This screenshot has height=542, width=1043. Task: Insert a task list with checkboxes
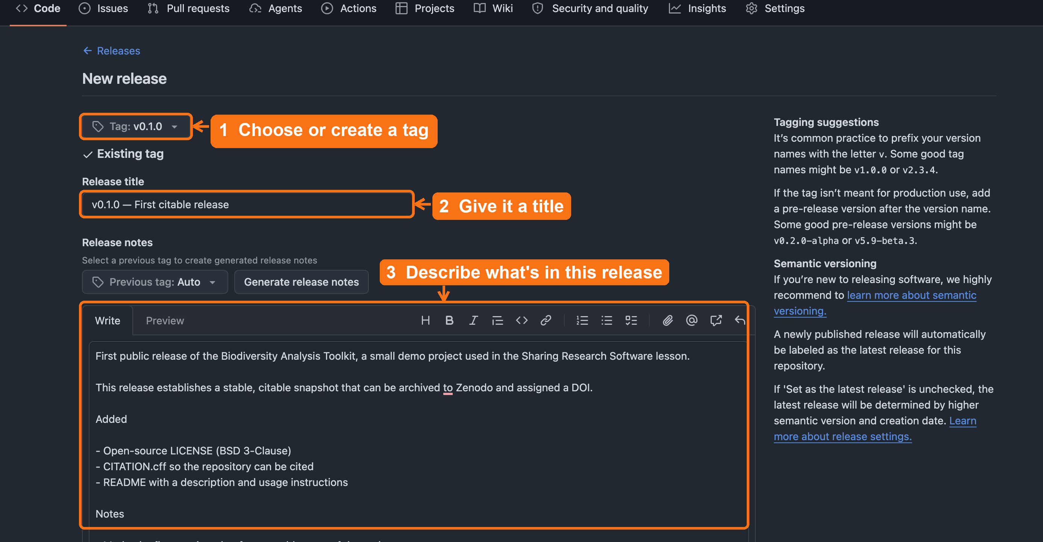click(631, 321)
